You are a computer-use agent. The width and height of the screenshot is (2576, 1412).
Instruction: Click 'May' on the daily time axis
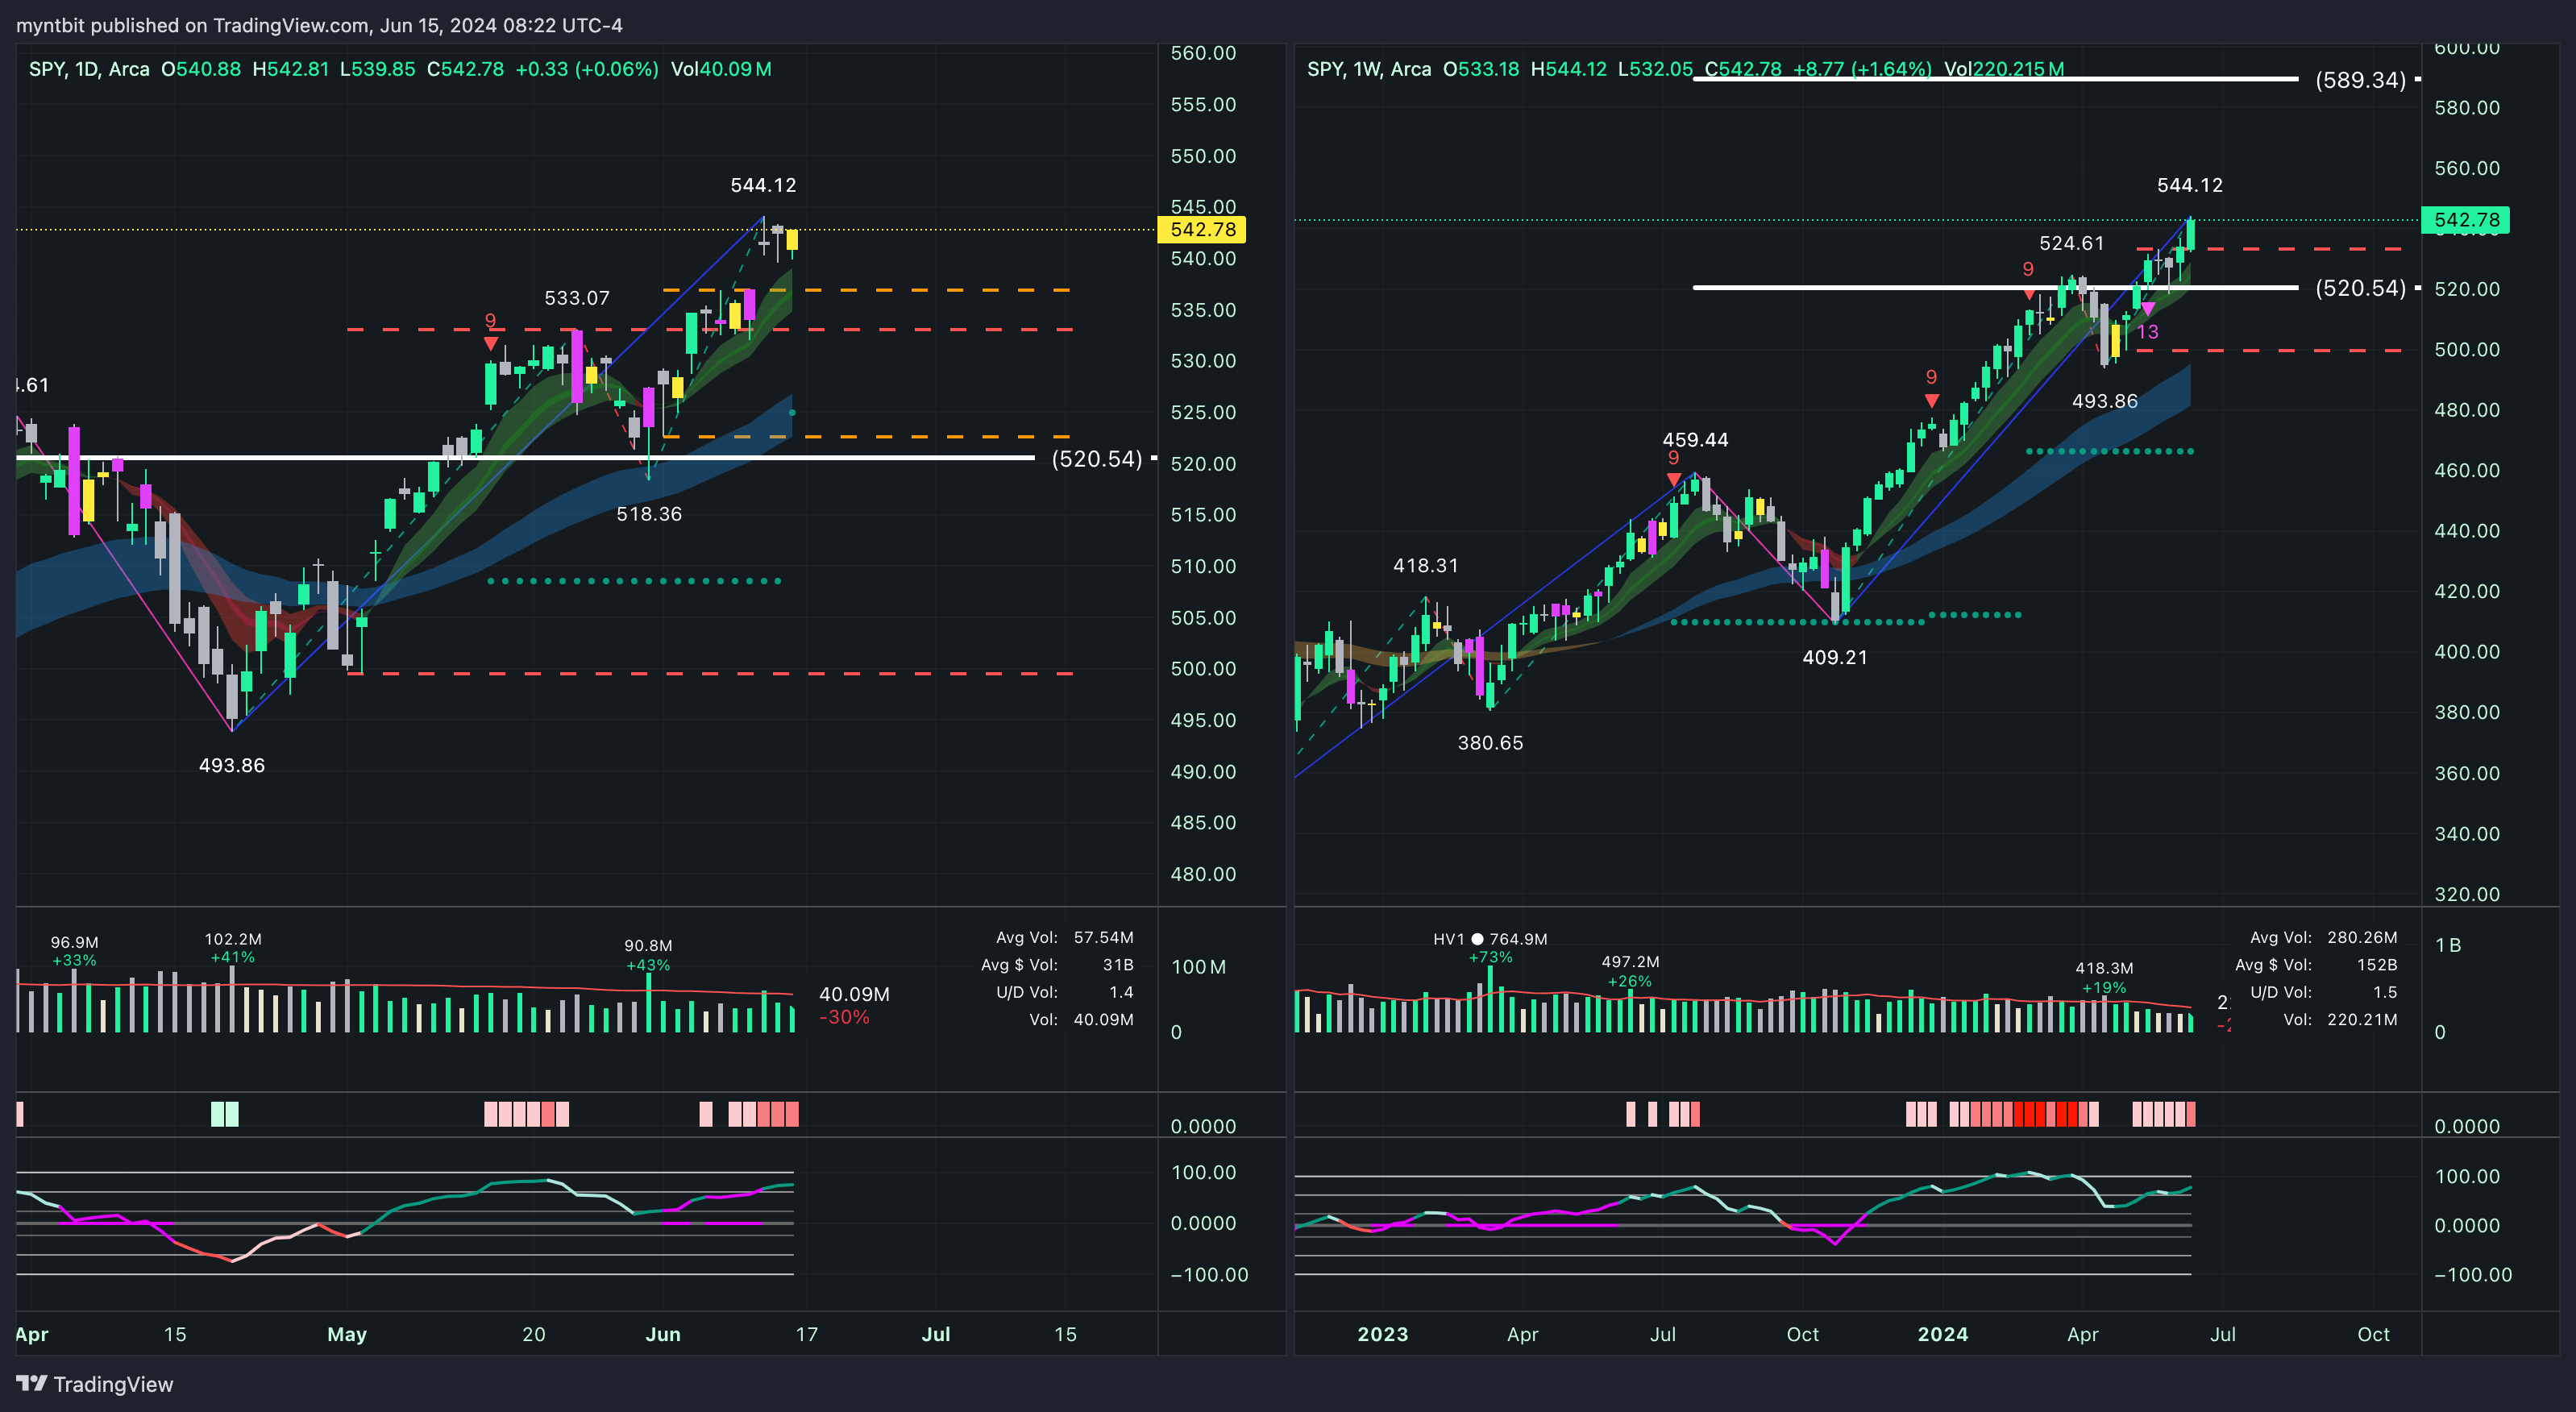(347, 1334)
